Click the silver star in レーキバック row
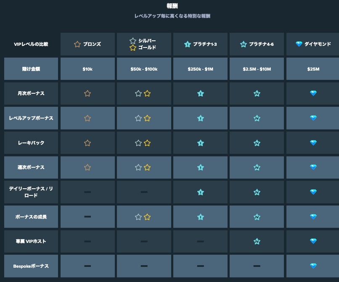Image resolution: width=339 pixels, height=282 pixels. coord(138,143)
